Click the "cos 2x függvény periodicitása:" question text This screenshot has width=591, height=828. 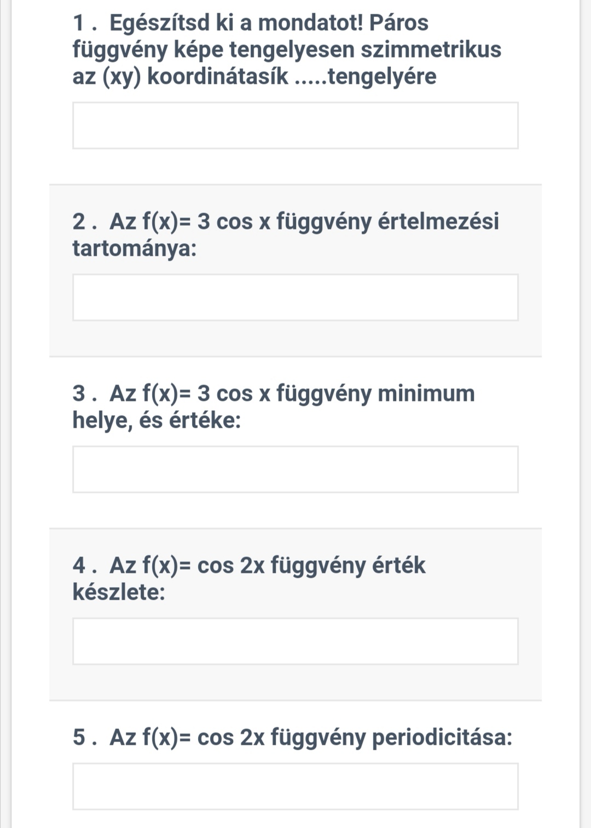(355, 737)
